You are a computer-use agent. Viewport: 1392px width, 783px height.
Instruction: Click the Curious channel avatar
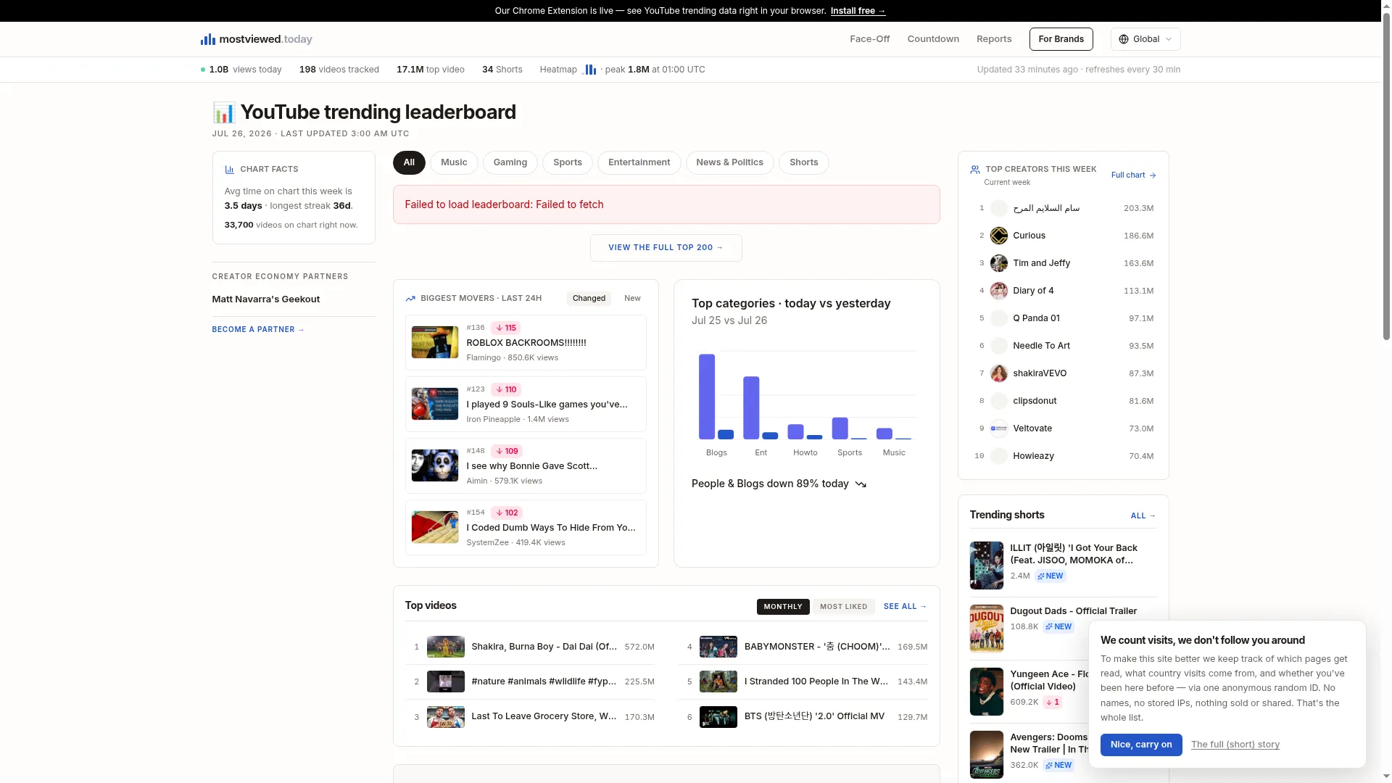click(x=999, y=236)
